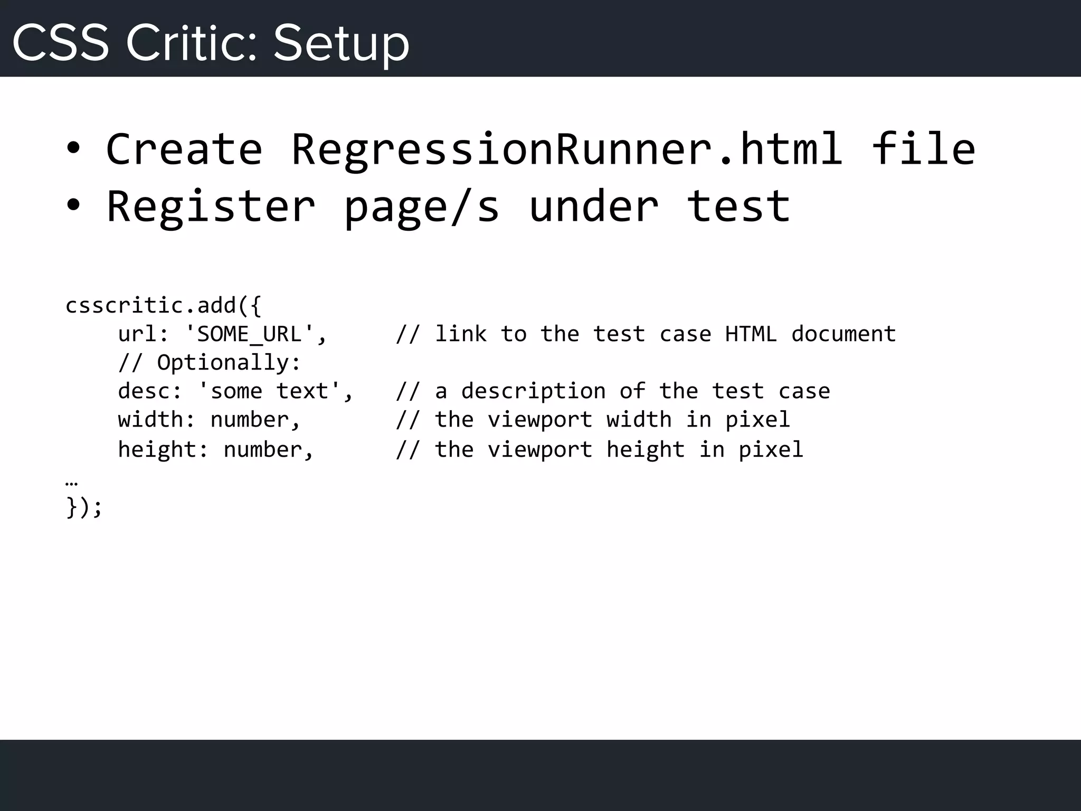Click the 'SOME_URL' string in code

tap(249, 334)
